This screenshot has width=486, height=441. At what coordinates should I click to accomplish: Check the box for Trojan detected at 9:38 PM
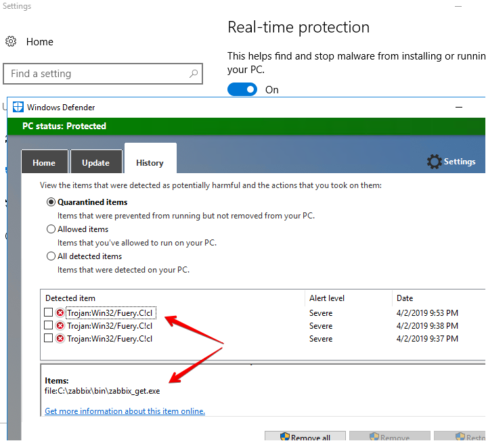point(48,325)
